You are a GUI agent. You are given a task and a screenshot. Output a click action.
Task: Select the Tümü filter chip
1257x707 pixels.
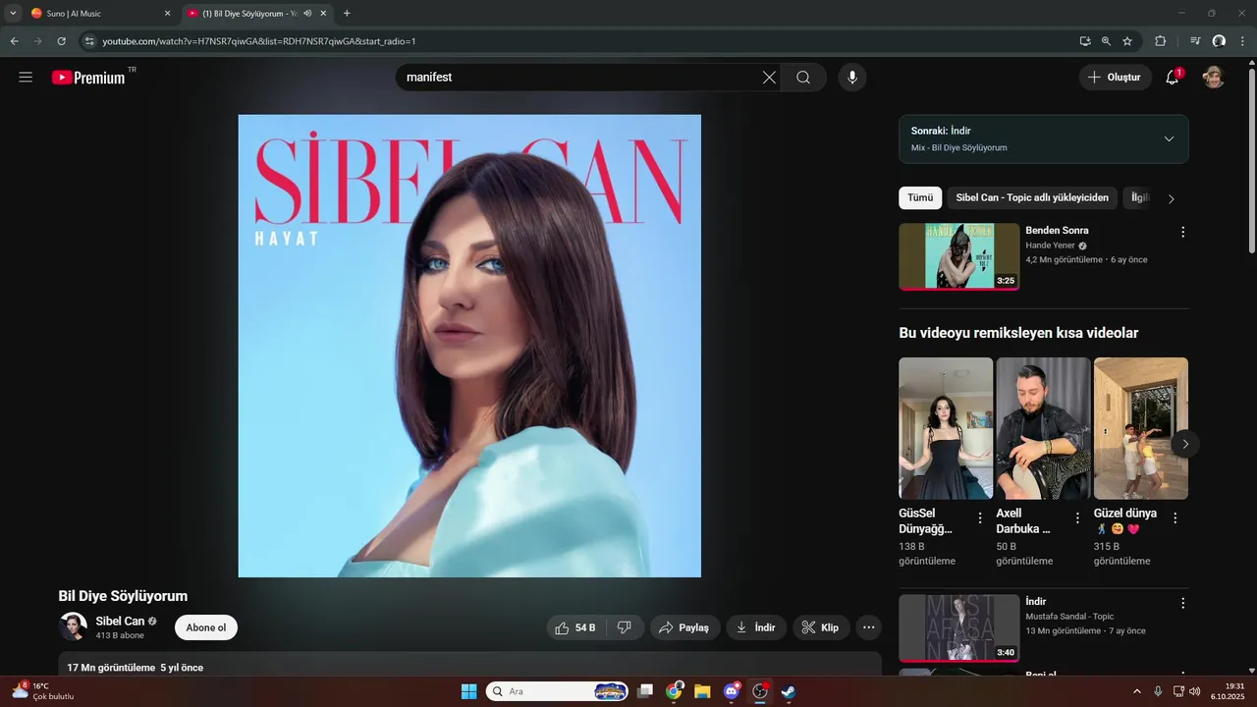pos(920,197)
